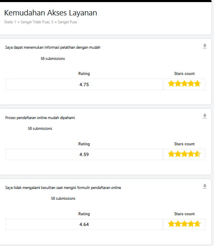The width and height of the screenshot is (214, 246).
Task: Click the 4.64 rating value cell
Action: click(84, 224)
